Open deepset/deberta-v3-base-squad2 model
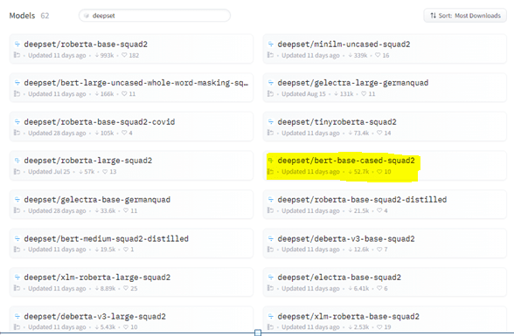 click(385, 243)
